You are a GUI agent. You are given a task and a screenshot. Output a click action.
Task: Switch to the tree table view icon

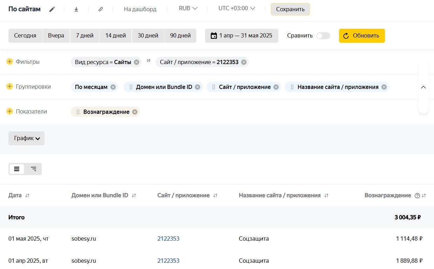33,169
